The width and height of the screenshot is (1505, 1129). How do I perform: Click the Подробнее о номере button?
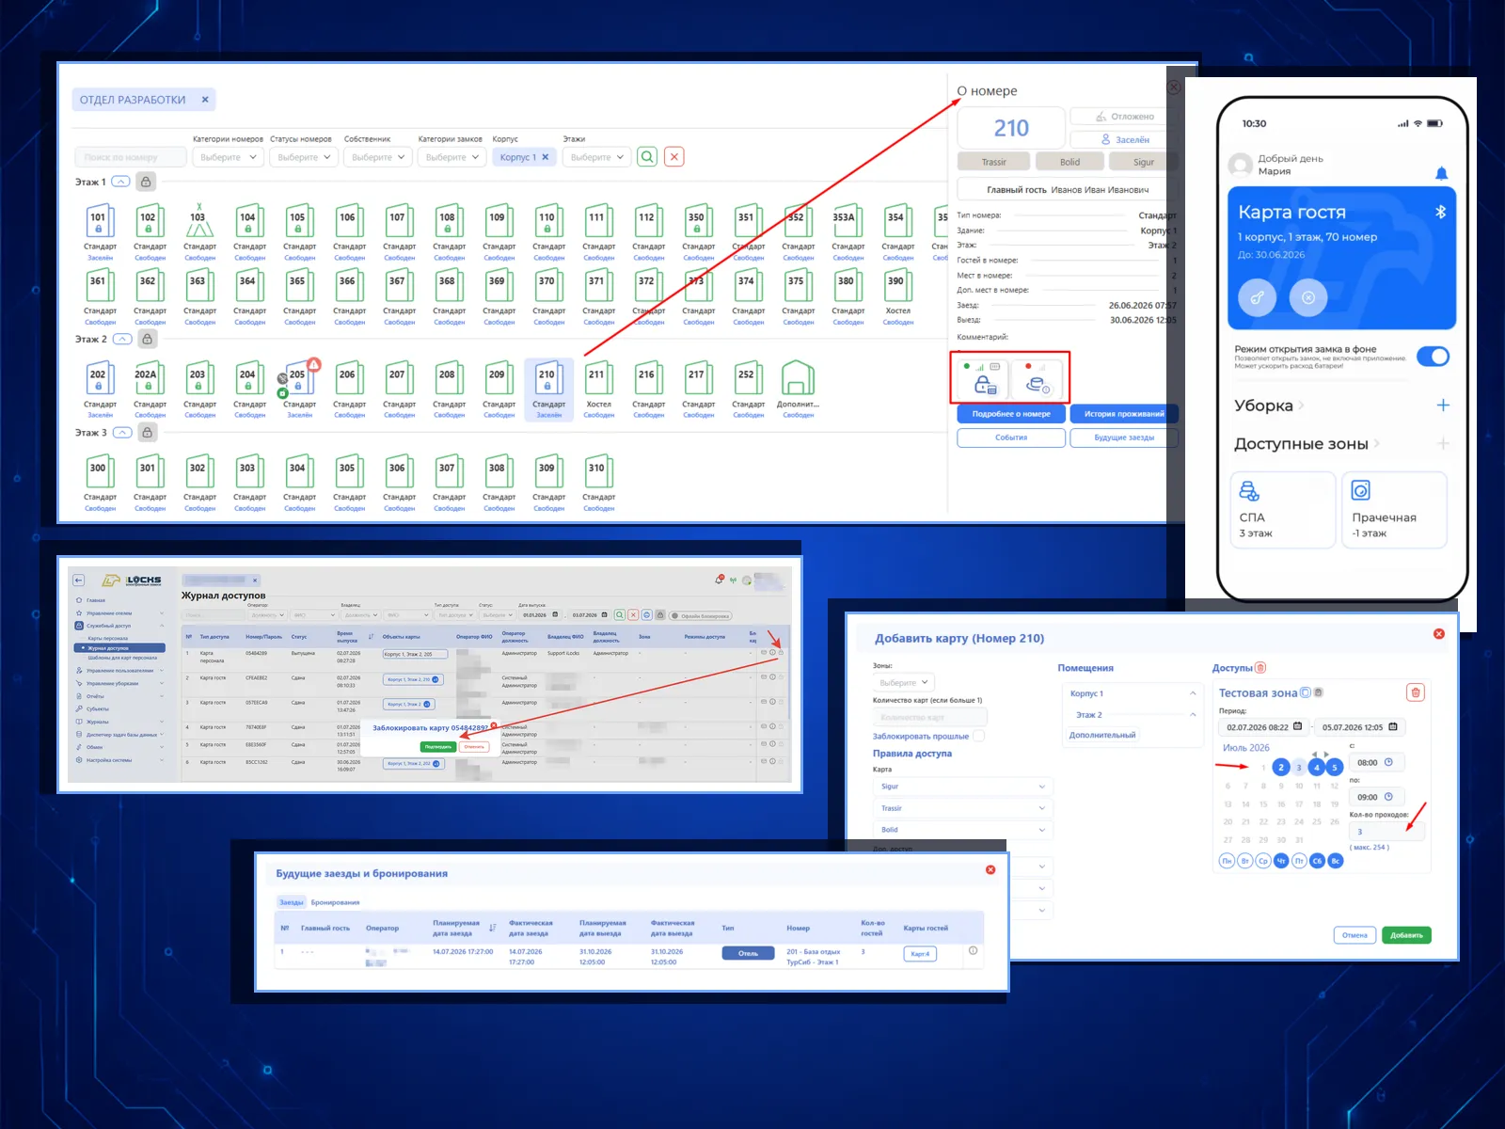1011,414
